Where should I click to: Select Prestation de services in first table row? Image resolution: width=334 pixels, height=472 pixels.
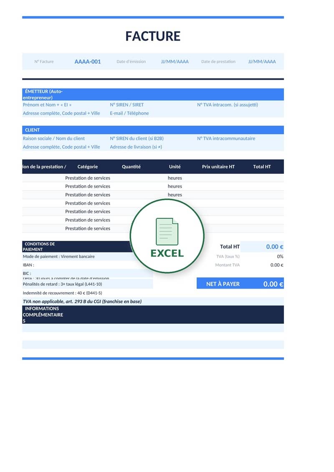[x=88, y=178]
